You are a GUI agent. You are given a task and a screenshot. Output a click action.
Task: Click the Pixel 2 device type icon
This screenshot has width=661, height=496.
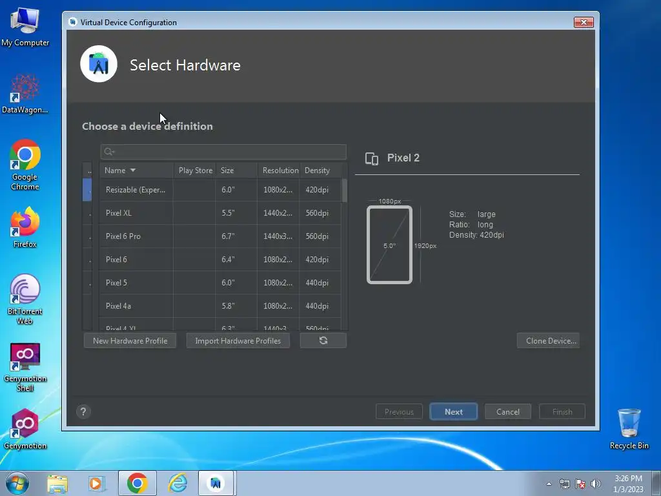(x=371, y=158)
